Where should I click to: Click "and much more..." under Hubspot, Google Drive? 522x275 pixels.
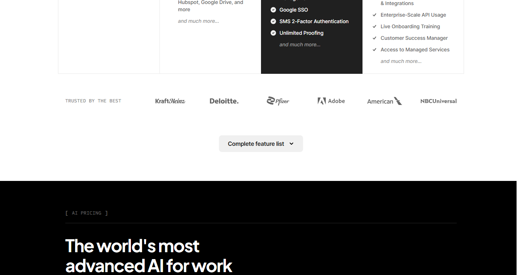tap(198, 21)
